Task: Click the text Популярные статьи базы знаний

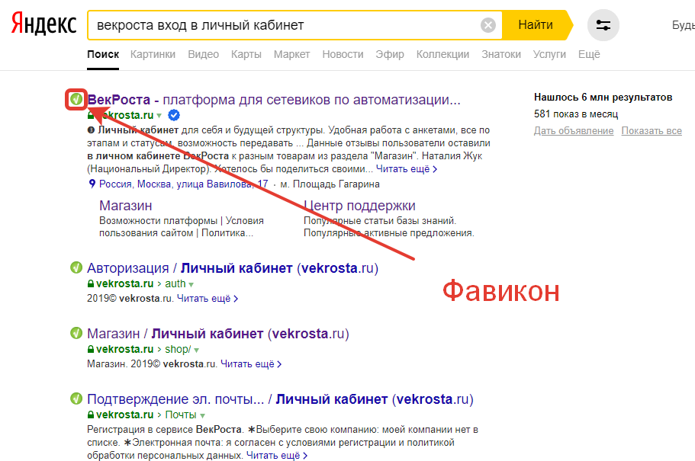Action: click(380, 220)
